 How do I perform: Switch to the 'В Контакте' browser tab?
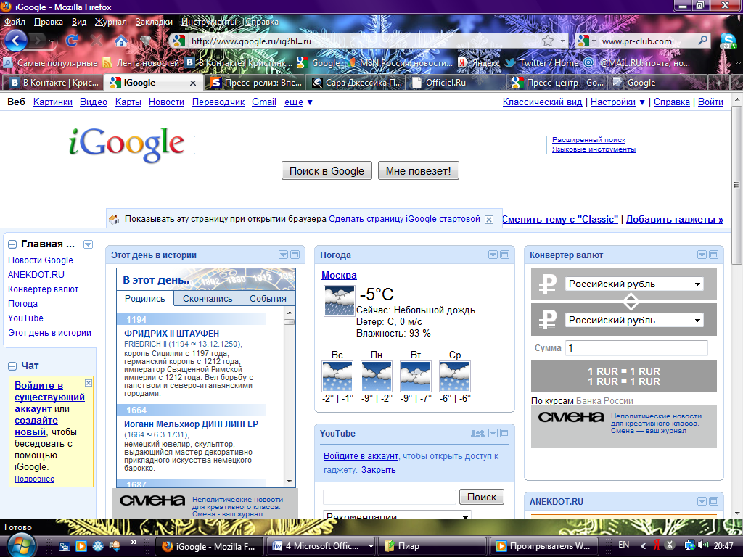(55, 83)
